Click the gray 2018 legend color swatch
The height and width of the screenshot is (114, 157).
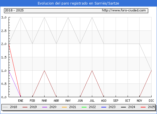click(x=5, y=107)
